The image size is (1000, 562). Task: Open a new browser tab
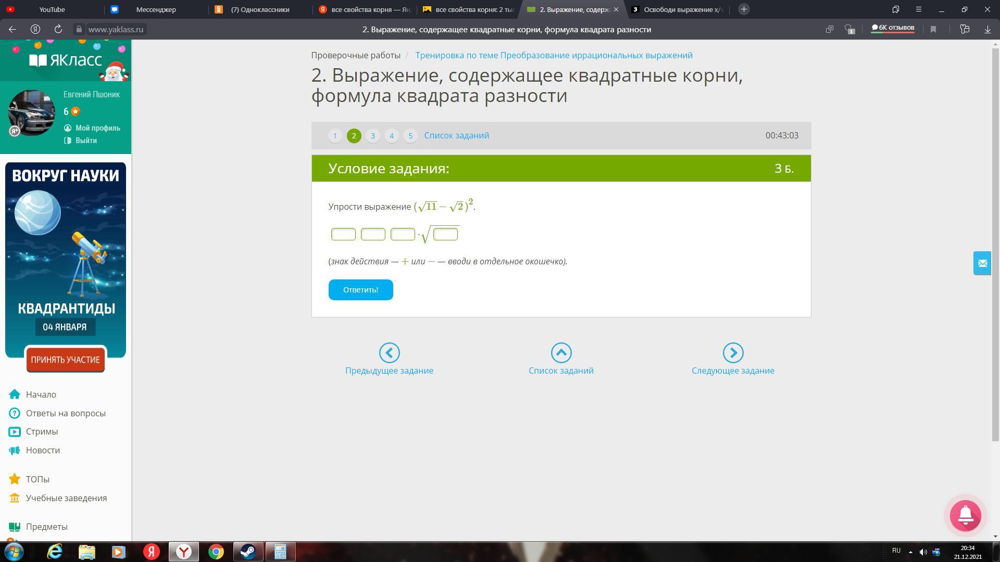tap(744, 9)
